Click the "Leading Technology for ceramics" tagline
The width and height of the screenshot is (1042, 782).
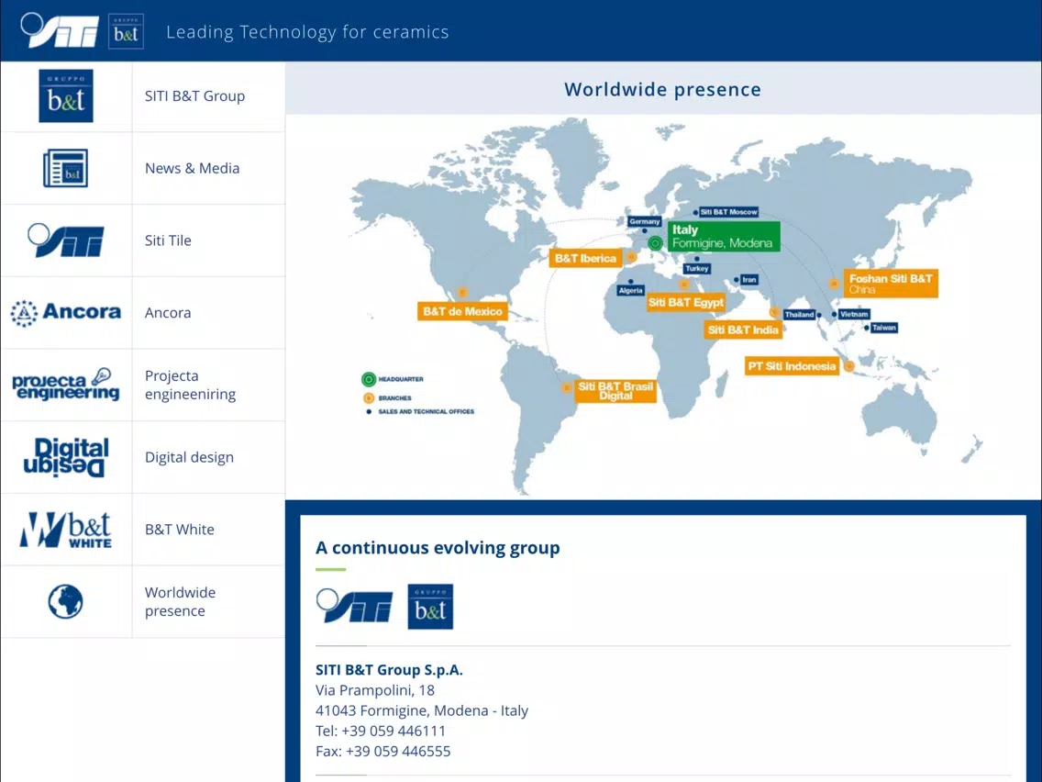(x=307, y=32)
